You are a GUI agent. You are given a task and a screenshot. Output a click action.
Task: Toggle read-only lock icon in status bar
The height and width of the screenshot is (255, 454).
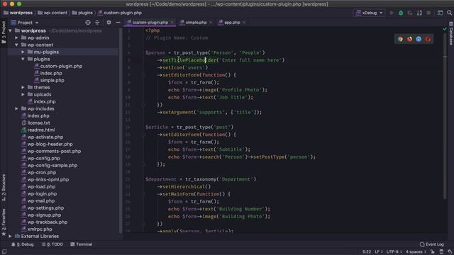coord(432,252)
